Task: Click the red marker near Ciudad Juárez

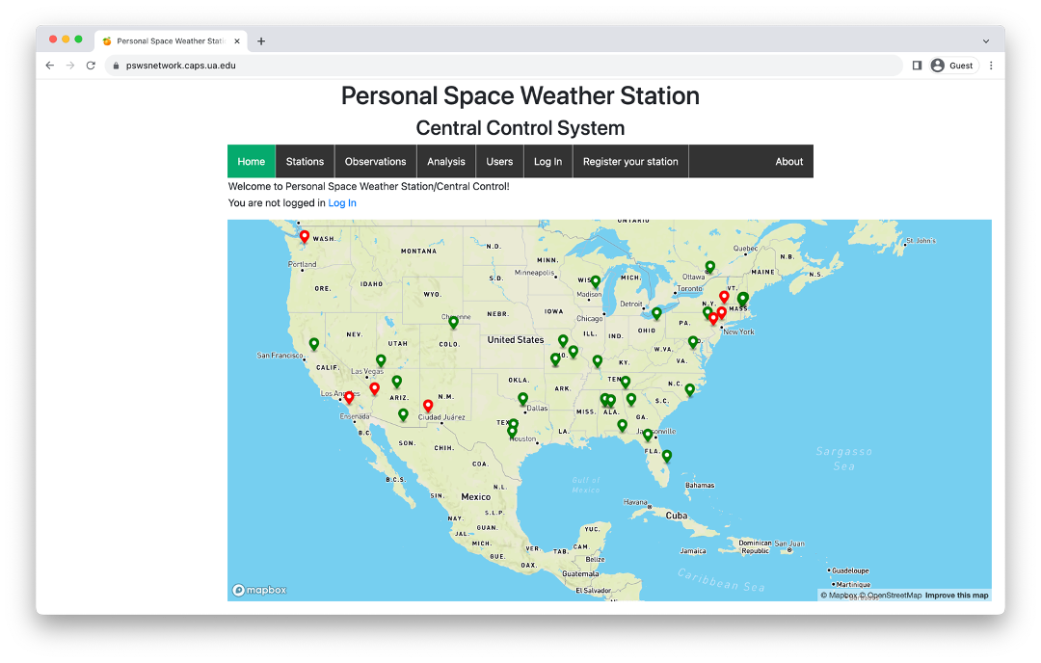Action: click(x=427, y=406)
